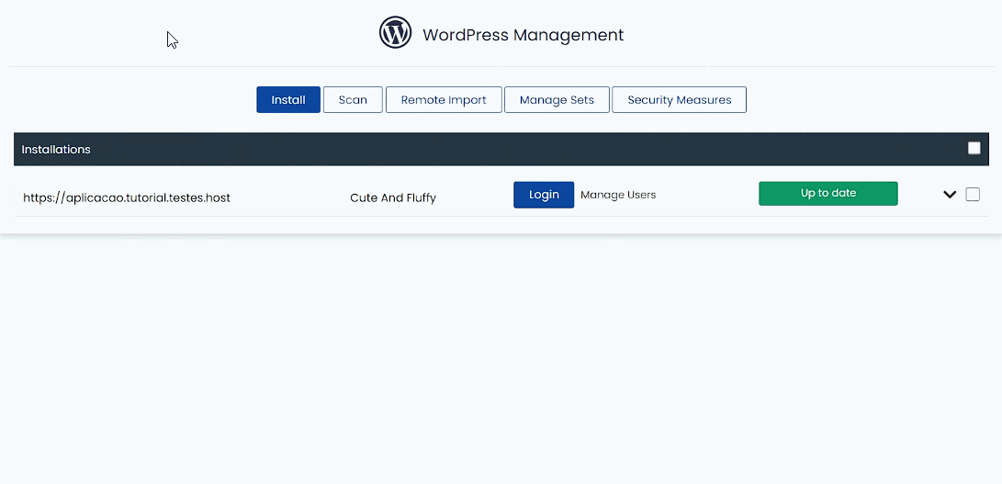This screenshot has height=484, width=1002.
Task: Click the Installations header label
Action: tap(56, 149)
